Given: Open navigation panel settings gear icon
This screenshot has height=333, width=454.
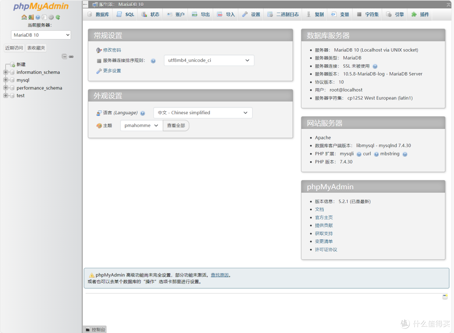Looking at the screenshot, I should [x=51, y=17].
